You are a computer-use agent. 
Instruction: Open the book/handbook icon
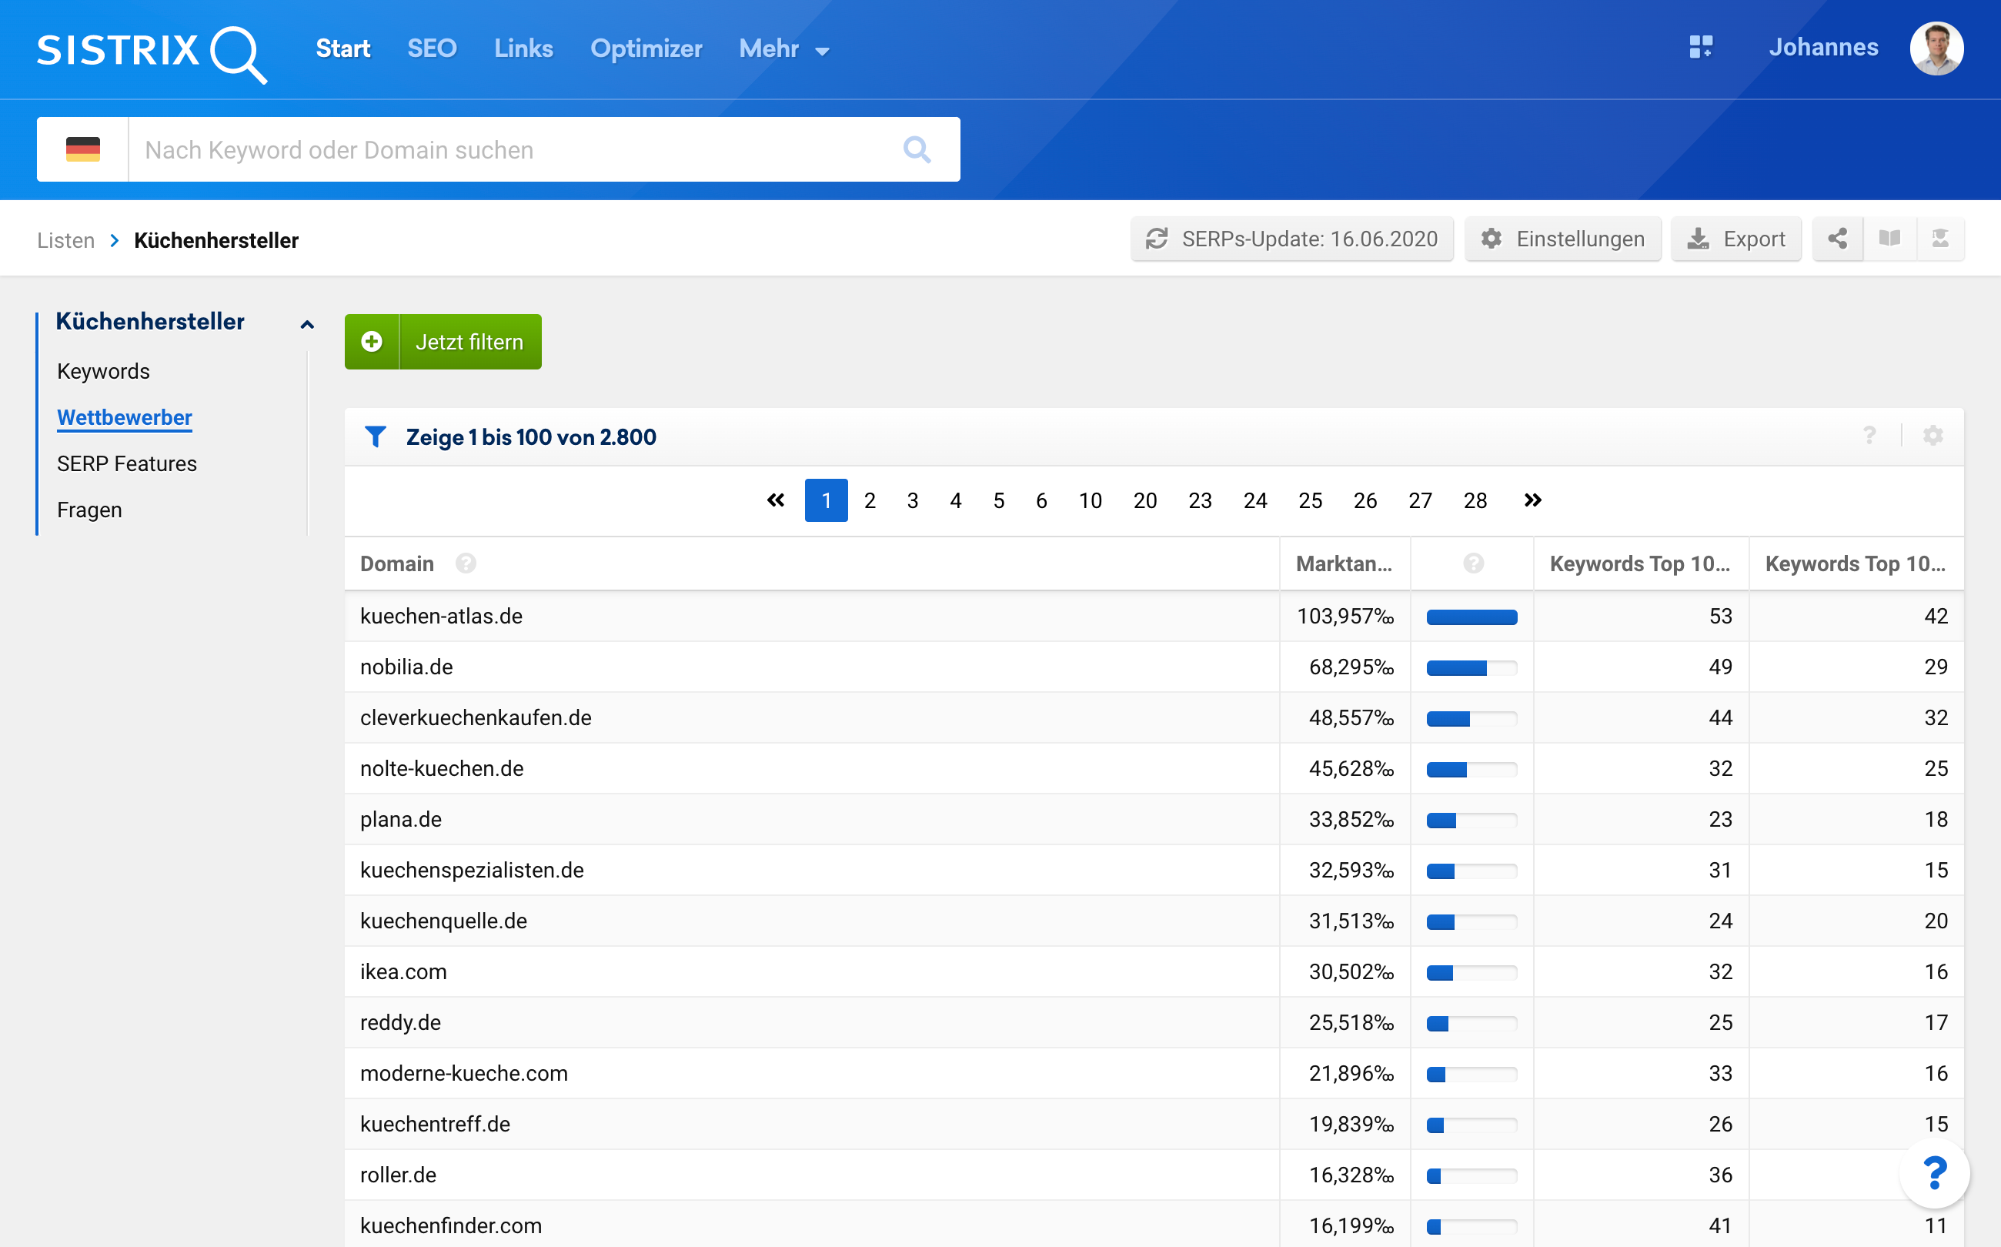click(x=1889, y=239)
